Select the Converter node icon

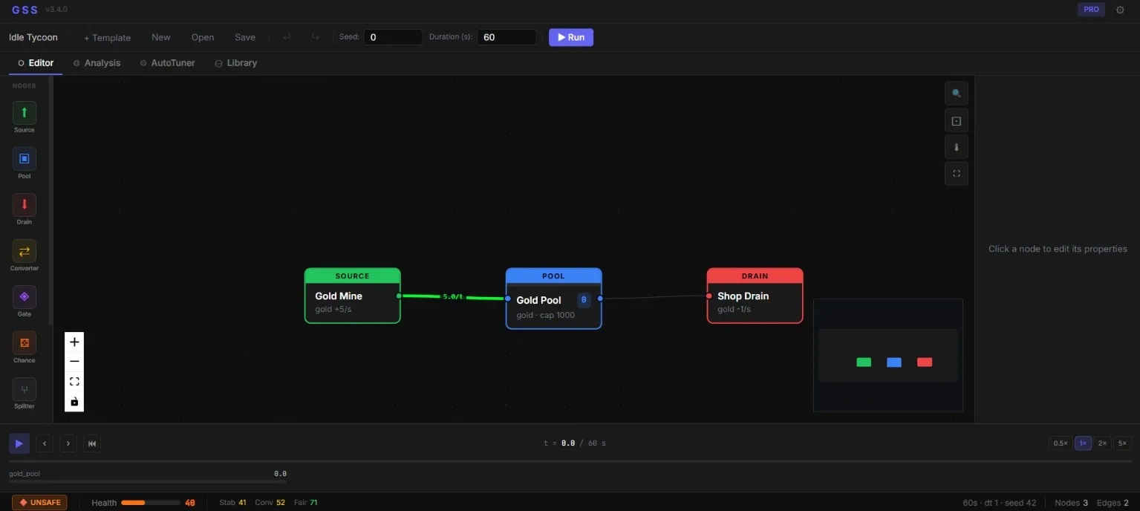(25, 251)
